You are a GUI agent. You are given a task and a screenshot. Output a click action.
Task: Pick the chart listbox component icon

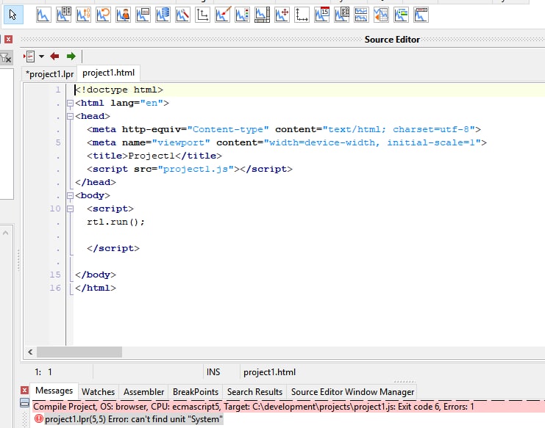[341, 15]
